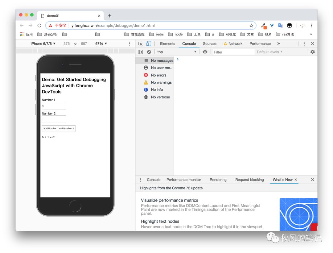Click the browser back arrow
This screenshot has height=253, width=333.
tap(22, 26)
